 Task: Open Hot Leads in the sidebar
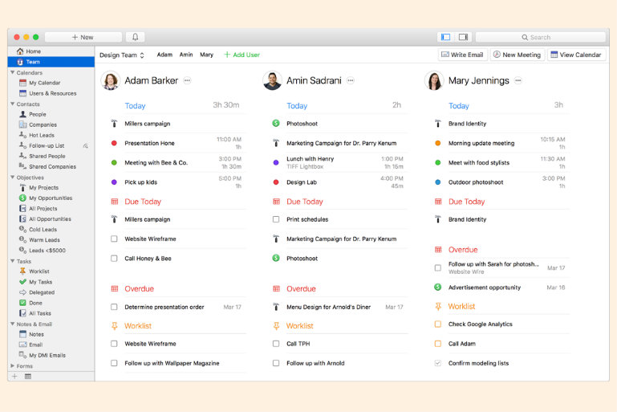coord(41,135)
